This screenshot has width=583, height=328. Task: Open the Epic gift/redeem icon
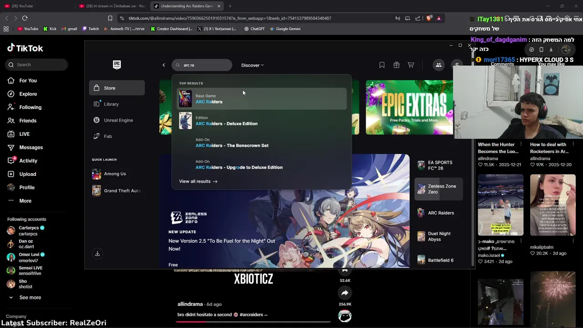tap(396, 65)
